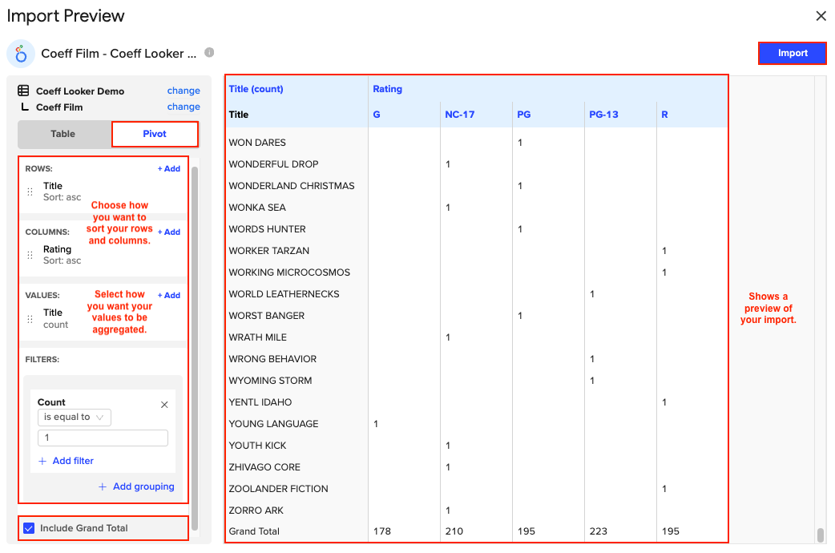Switch to the Table tab

click(63, 134)
